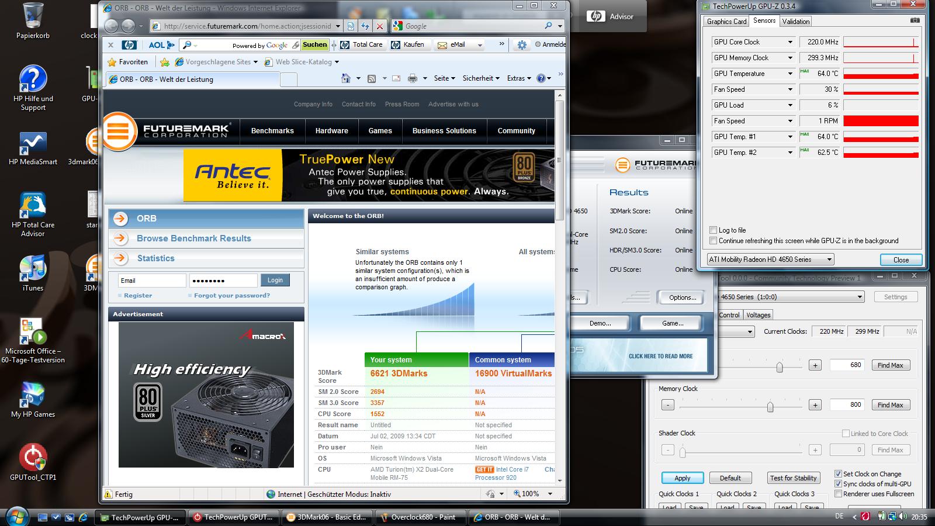Click Forgot your password link
935x526 pixels.
coord(232,296)
